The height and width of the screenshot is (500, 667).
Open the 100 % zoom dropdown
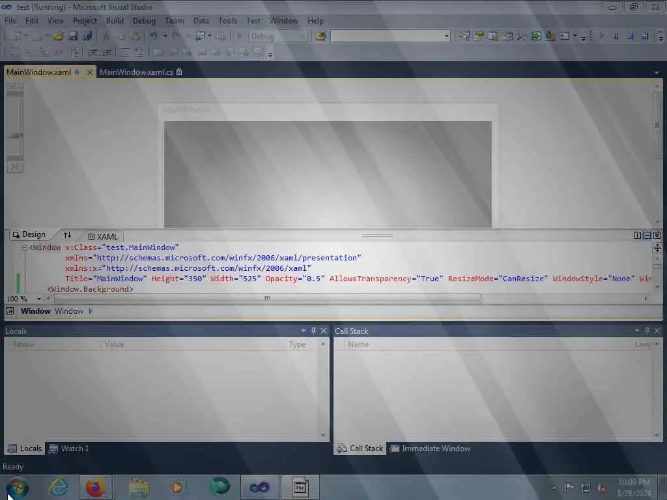coord(38,299)
